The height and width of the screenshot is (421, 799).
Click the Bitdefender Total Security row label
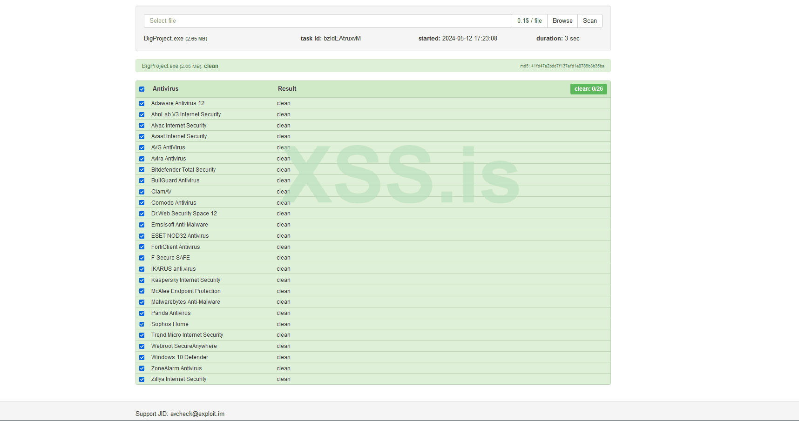[183, 170]
